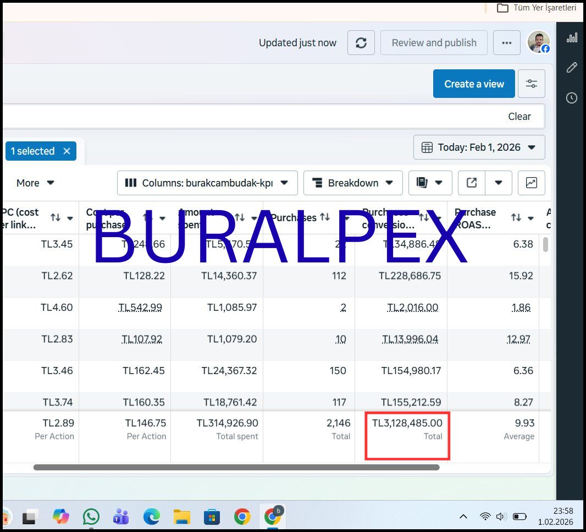Image resolution: width=586 pixels, height=532 pixels.
Task: Expand the Breakdown dropdown
Action: click(x=352, y=183)
